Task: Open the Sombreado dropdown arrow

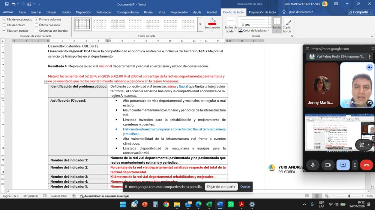Action: 212,31
